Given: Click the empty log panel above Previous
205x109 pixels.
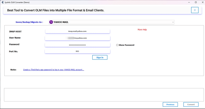Looking at the screenshot, I should coord(104,95).
